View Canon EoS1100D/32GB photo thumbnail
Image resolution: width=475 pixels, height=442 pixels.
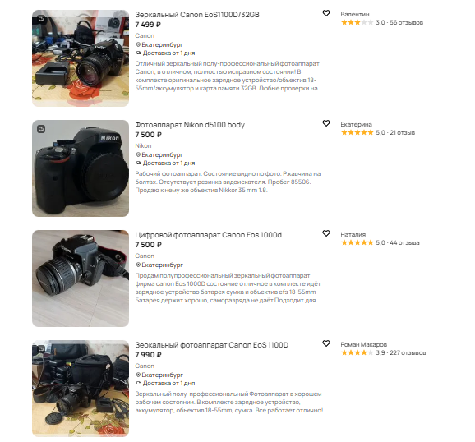point(81,58)
